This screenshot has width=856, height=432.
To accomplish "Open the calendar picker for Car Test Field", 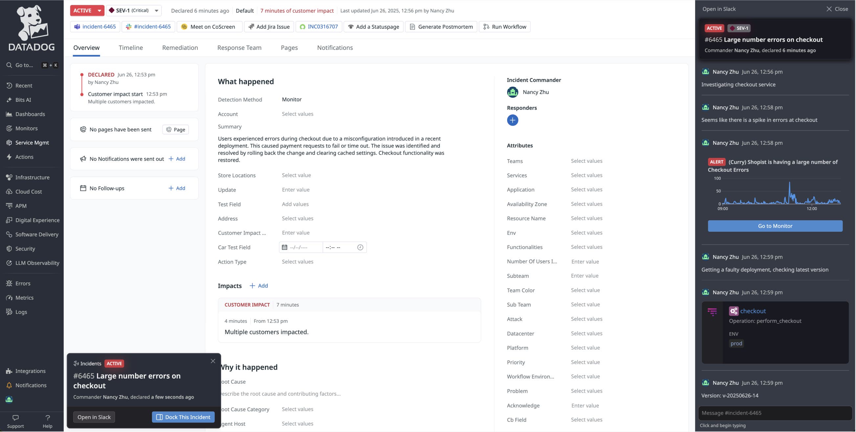I will click(x=284, y=247).
